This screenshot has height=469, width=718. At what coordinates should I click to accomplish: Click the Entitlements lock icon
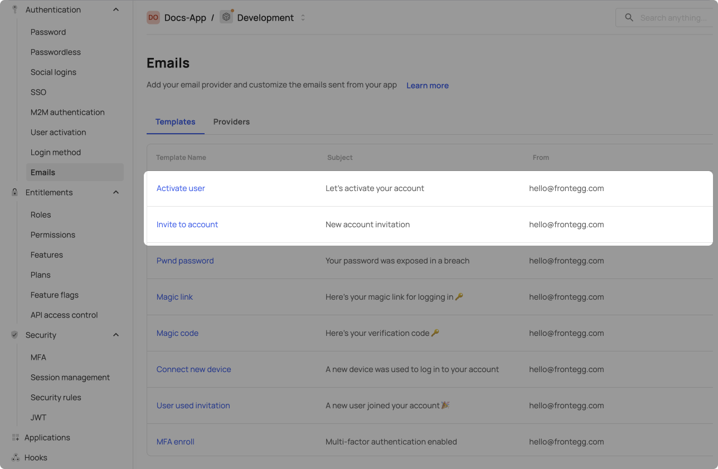[x=15, y=192]
